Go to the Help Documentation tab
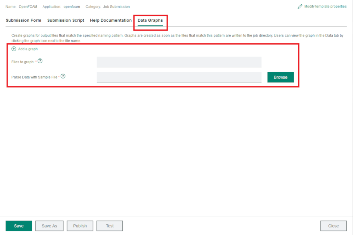This screenshot has width=353, height=235. click(111, 20)
